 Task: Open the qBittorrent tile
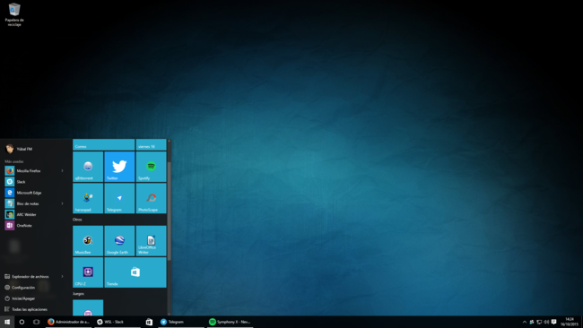[88, 167]
